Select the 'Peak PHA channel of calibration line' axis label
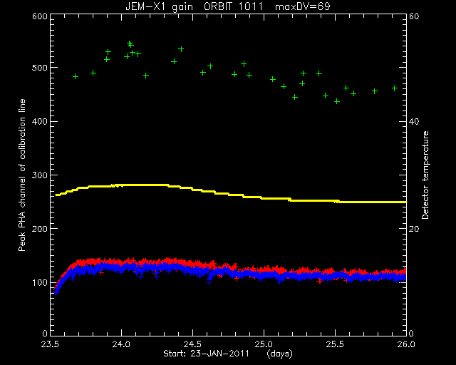This screenshot has height=365, width=456. [x=22, y=175]
